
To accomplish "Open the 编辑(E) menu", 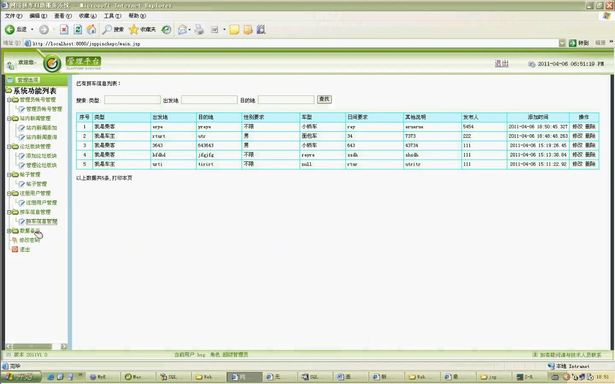I will point(38,16).
